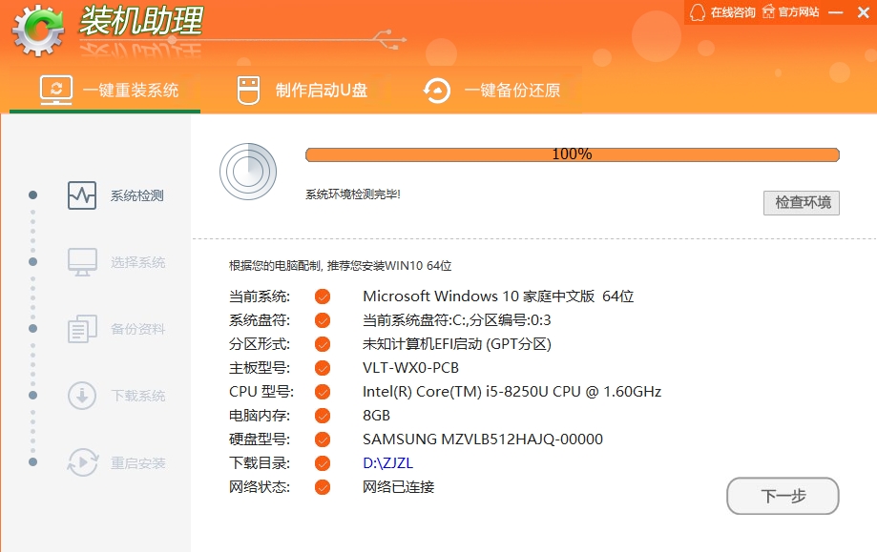Close the 装机助理 window

point(864,12)
